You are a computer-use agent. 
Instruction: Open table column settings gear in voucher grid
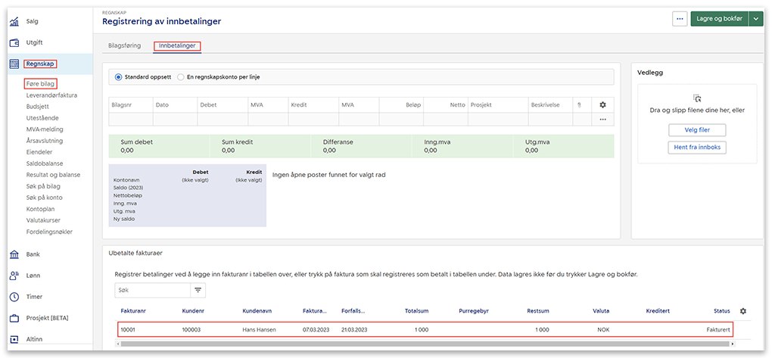click(x=602, y=105)
